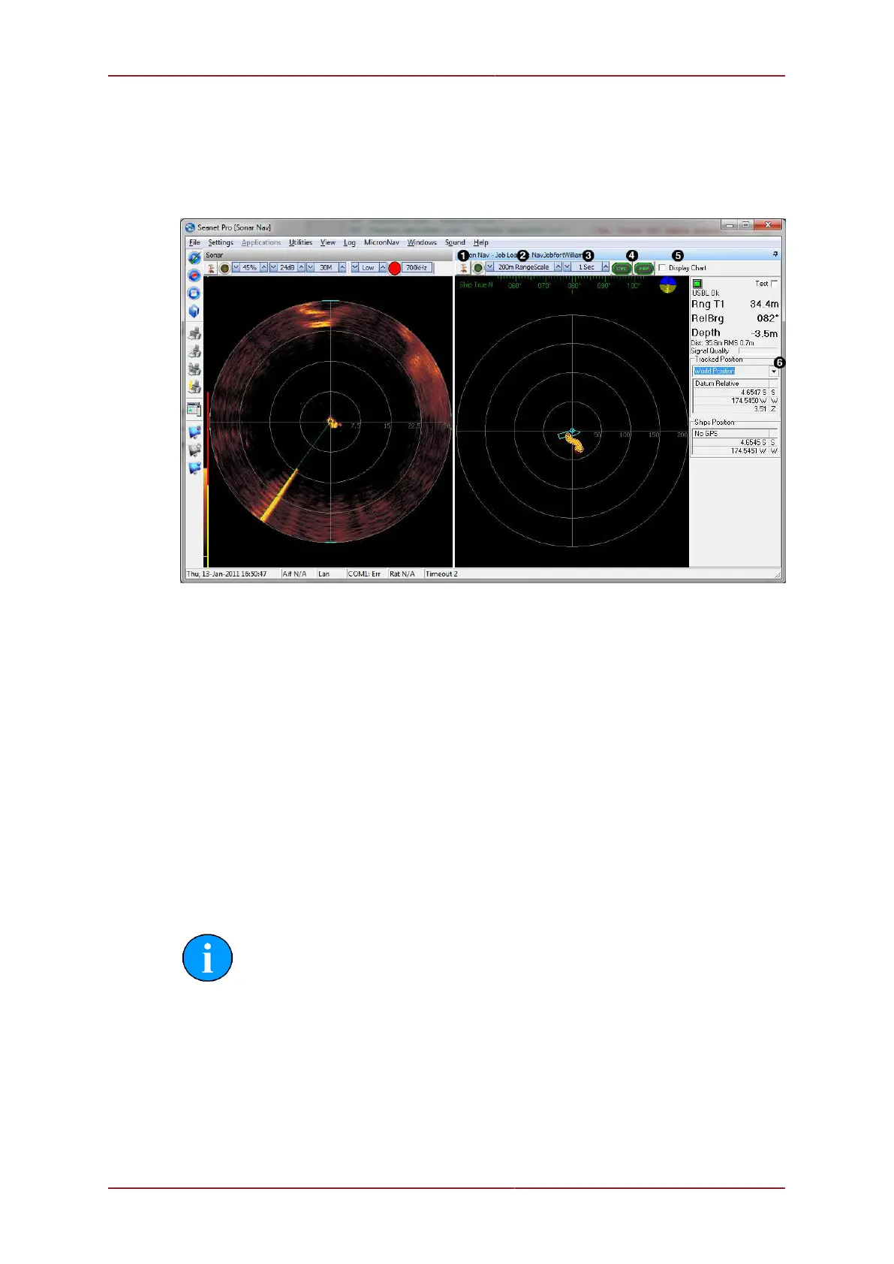Click the Signal Quality bar
894x1264 pixels.
(758, 351)
